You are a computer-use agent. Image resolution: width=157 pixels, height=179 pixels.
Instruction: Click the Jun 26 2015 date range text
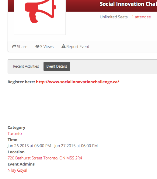[x=53, y=146]
